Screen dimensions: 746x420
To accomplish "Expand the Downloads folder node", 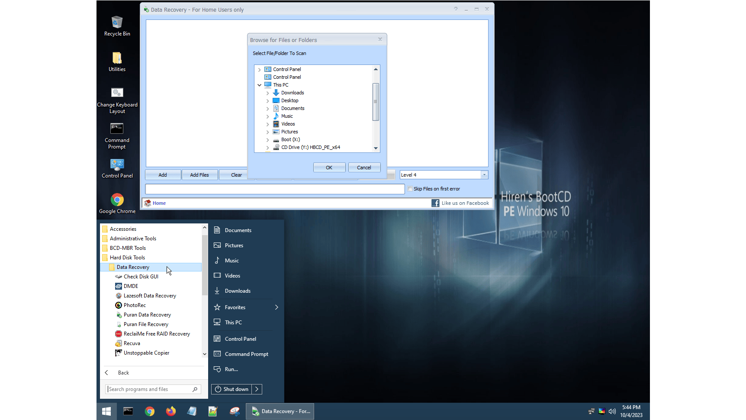I will (267, 93).
